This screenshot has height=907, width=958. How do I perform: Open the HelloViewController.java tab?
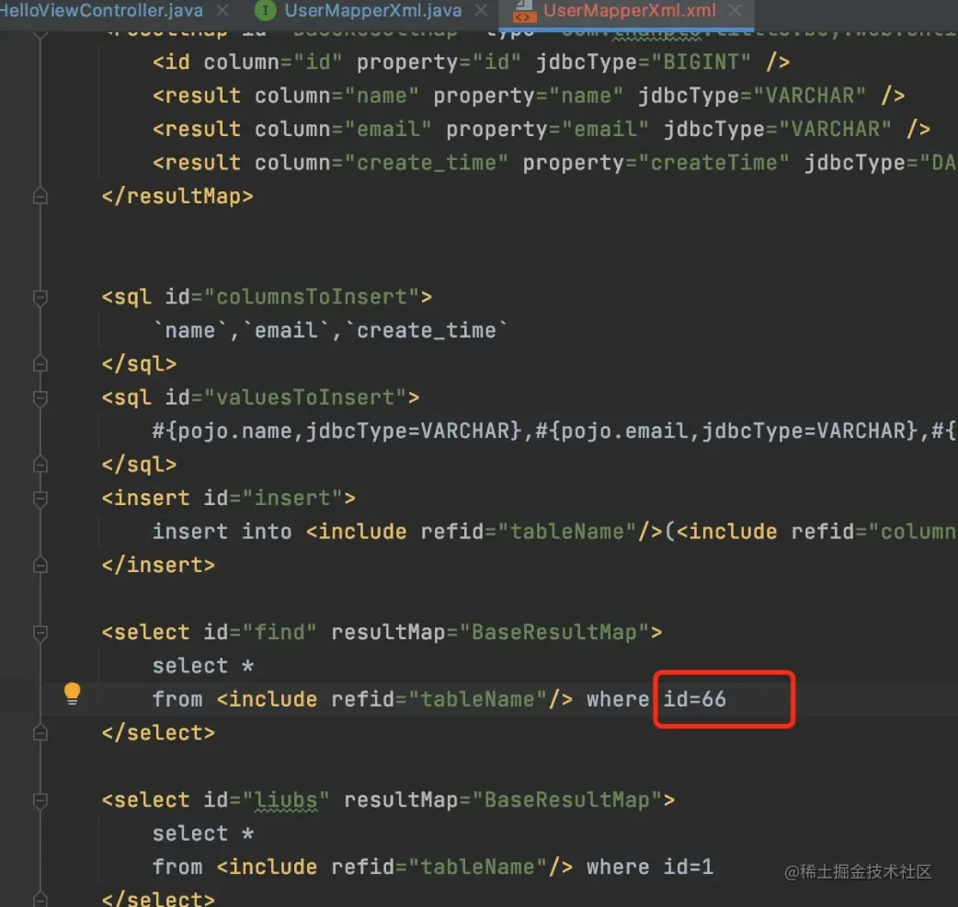101,10
